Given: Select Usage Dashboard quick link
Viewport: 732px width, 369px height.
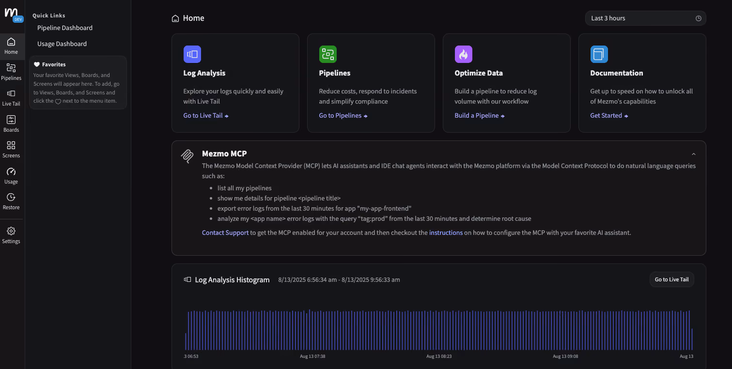Looking at the screenshot, I should [62, 44].
